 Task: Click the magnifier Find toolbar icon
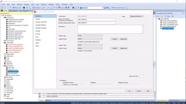(x=57, y=8)
